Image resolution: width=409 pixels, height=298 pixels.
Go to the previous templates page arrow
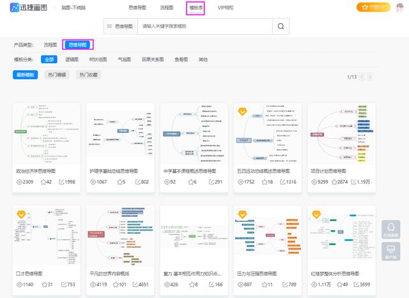362,77
